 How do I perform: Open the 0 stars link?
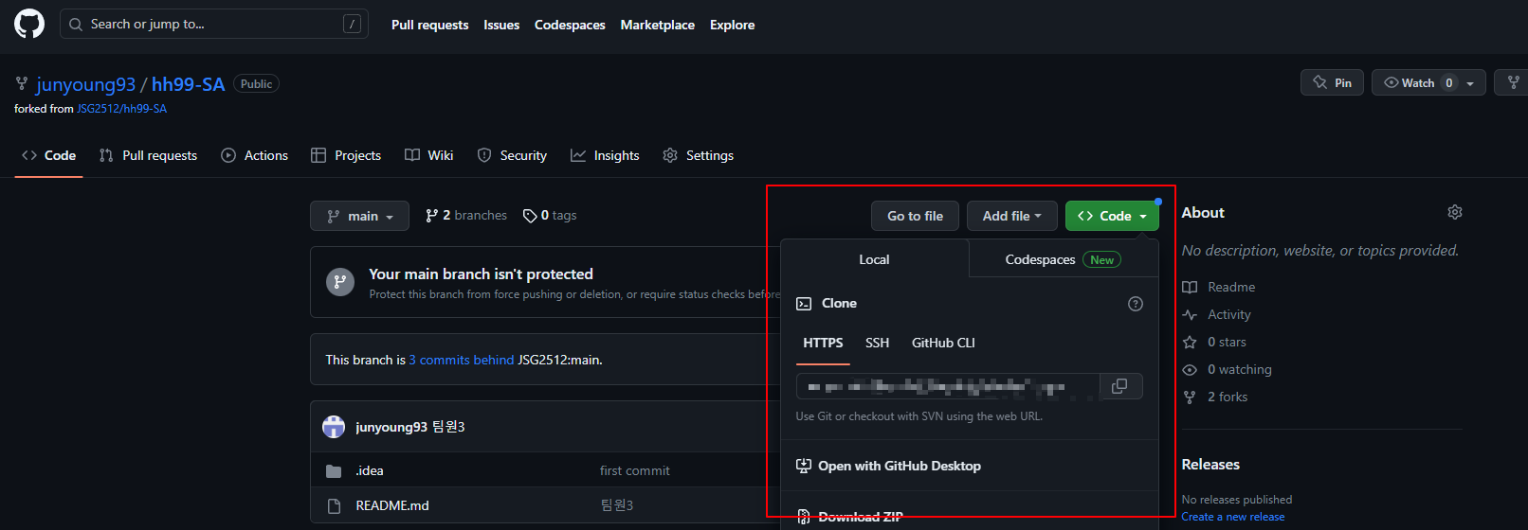coord(1215,342)
